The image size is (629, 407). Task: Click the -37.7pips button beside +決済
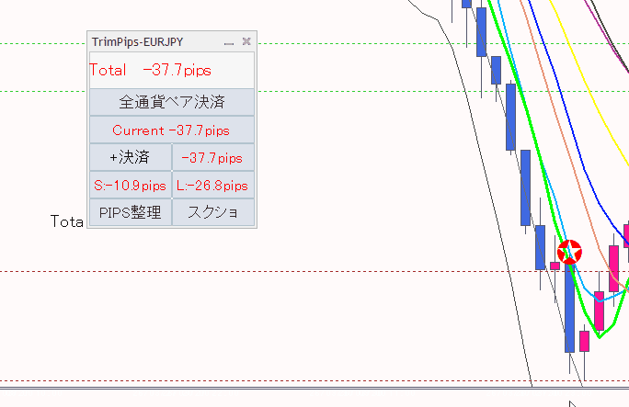(212, 158)
